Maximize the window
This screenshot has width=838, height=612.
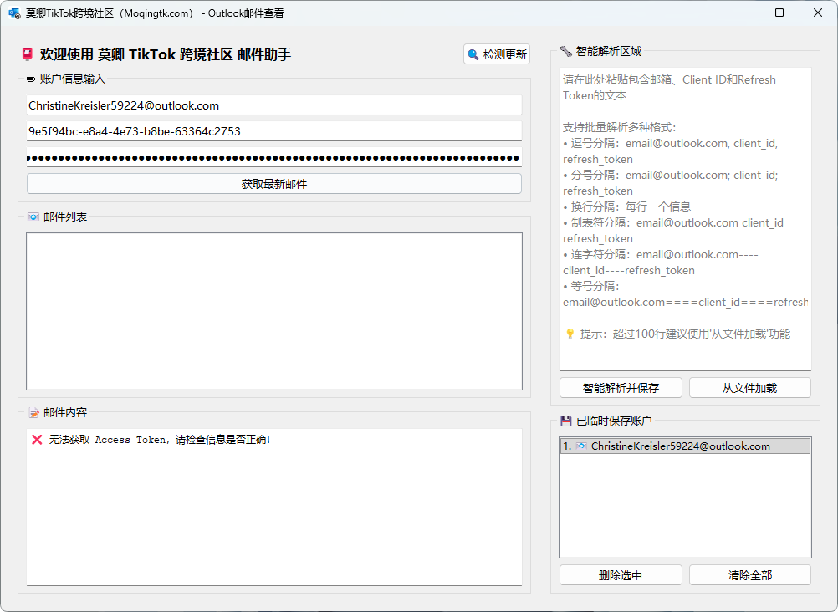(779, 13)
